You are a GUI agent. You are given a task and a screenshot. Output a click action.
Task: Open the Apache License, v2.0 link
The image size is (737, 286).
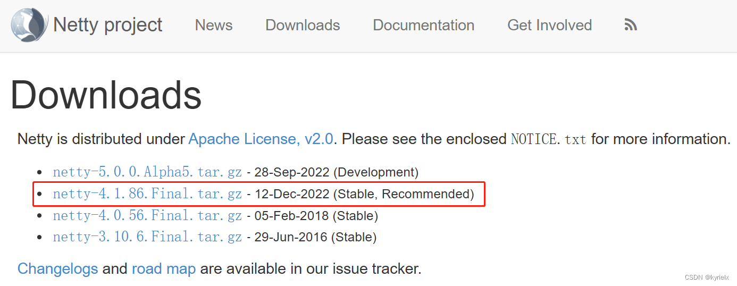click(261, 139)
